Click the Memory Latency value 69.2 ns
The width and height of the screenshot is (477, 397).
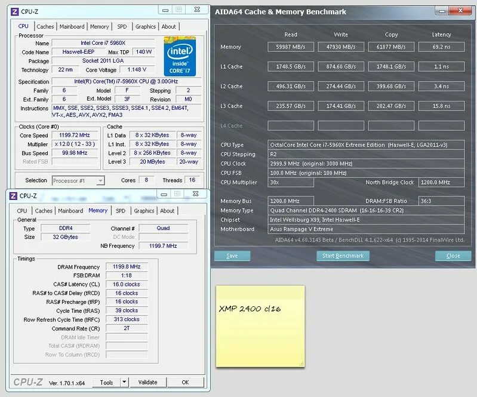coord(441,47)
